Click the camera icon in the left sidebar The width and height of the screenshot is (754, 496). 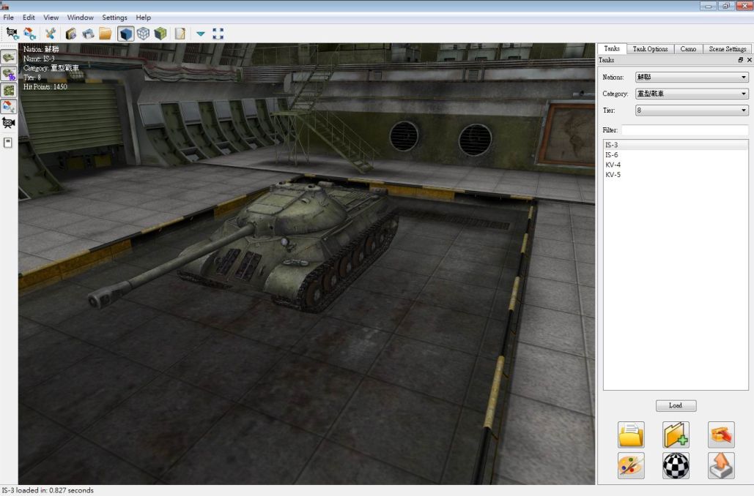point(9,122)
